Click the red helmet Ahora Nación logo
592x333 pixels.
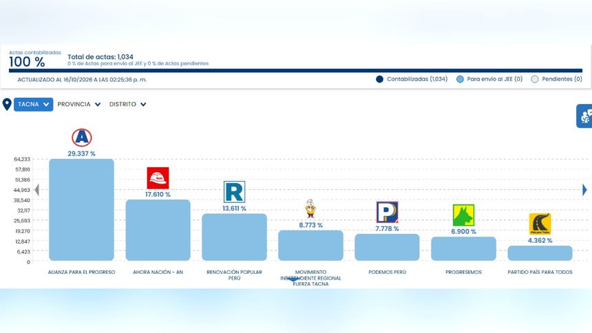click(158, 178)
